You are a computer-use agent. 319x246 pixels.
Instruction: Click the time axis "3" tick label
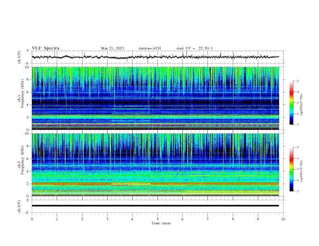(x=107, y=219)
